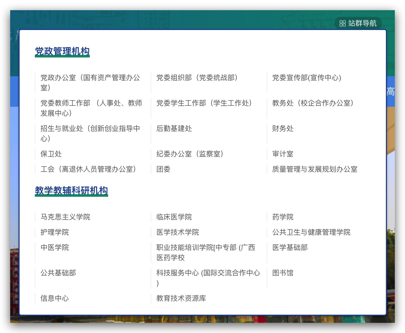Open 教育技术资源库 link

click(x=181, y=298)
